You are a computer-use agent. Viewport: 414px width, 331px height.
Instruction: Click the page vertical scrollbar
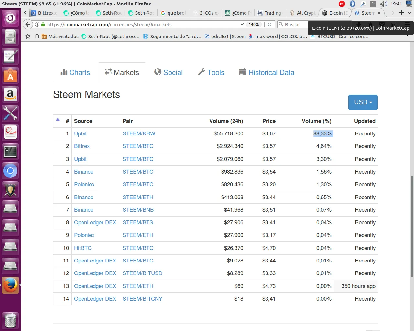pyautogui.click(x=412, y=226)
